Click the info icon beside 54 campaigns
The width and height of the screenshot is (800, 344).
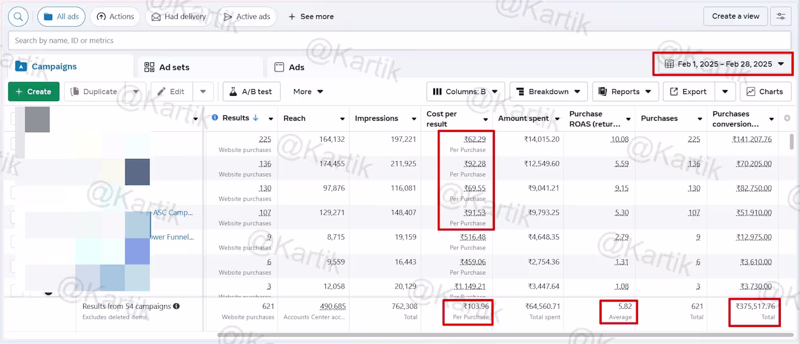[177, 306]
